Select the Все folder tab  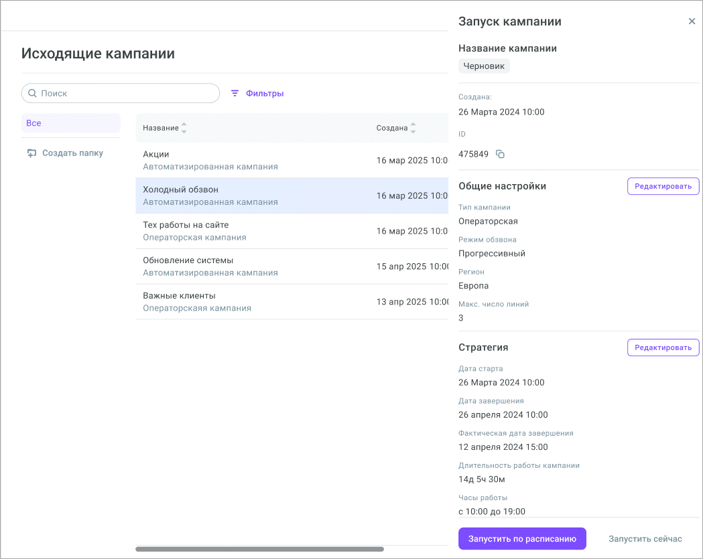pyautogui.click(x=71, y=123)
